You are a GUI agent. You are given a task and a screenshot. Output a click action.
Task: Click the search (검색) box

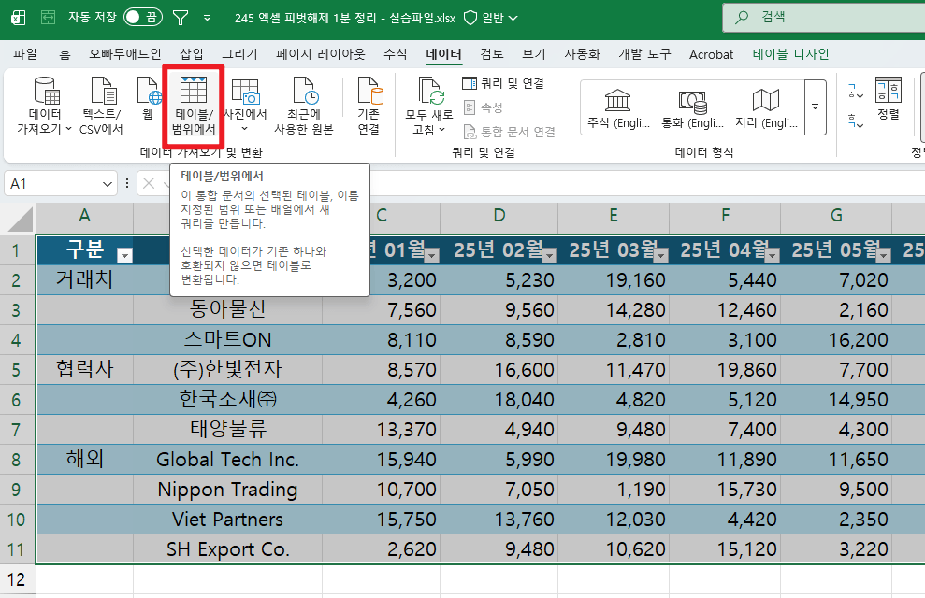824,17
